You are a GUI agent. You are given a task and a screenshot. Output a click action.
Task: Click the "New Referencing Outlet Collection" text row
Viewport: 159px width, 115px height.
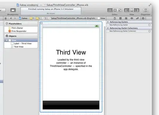coord(123,31)
